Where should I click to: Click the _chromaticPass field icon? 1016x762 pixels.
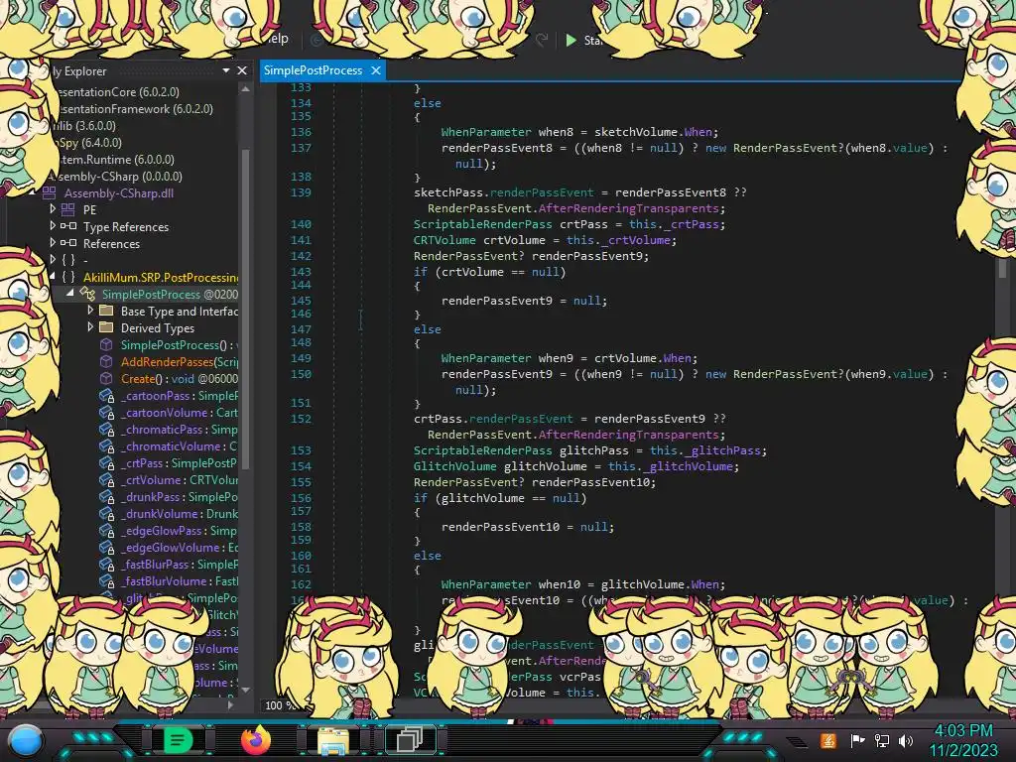pyautogui.click(x=106, y=429)
